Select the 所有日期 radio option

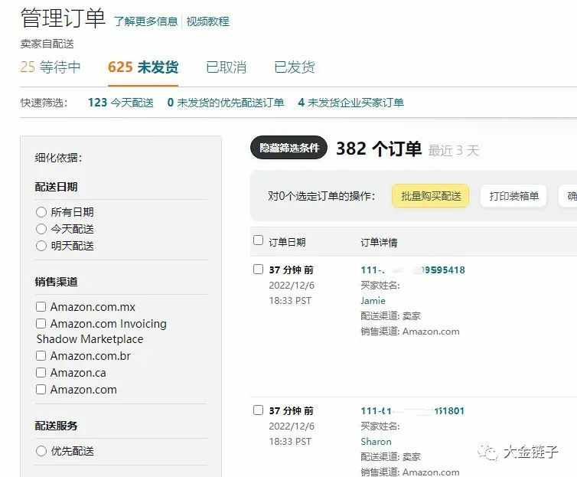(41, 212)
